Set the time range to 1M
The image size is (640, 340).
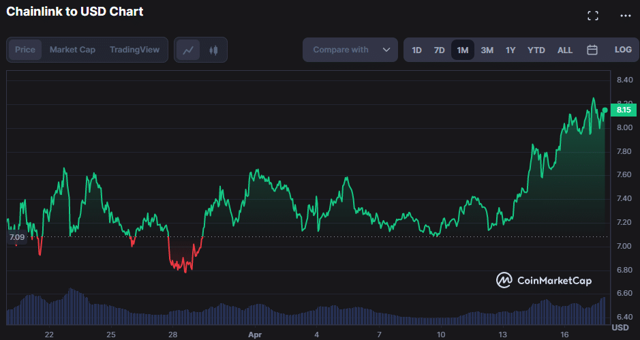(462, 50)
